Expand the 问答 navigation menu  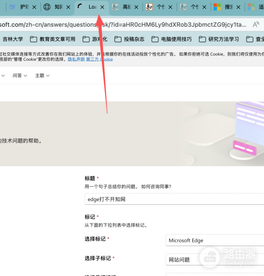[20, 75]
